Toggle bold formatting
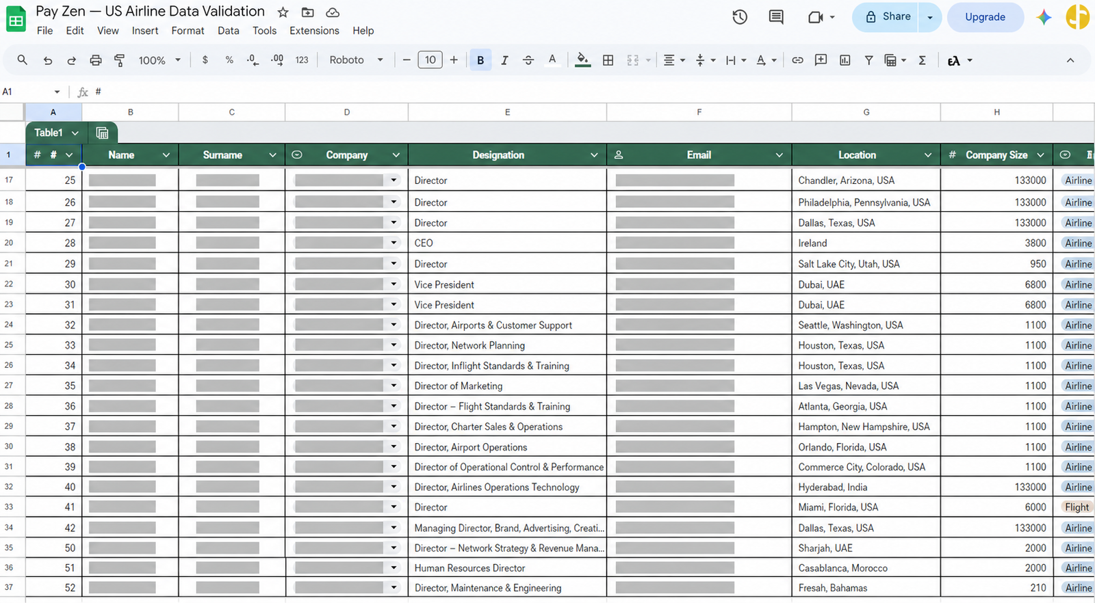 pyautogui.click(x=480, y=60)
